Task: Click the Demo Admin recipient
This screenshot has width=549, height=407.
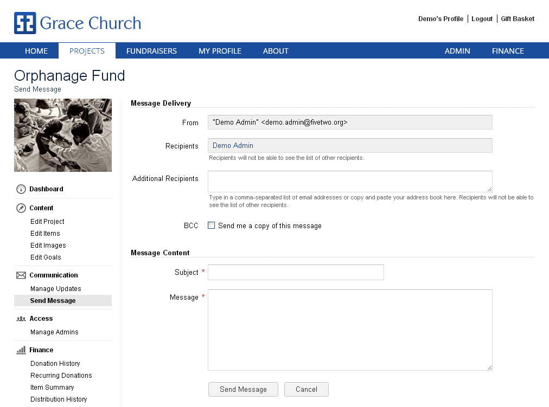Action: pos(233,145)
